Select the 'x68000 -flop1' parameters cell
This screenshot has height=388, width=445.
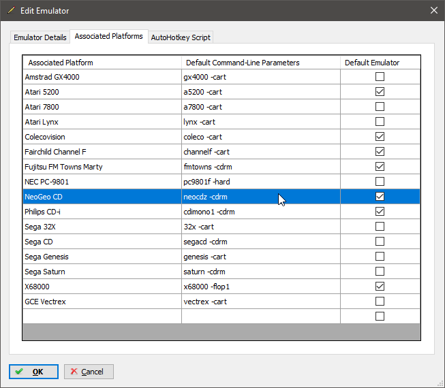tap(261, 287)
